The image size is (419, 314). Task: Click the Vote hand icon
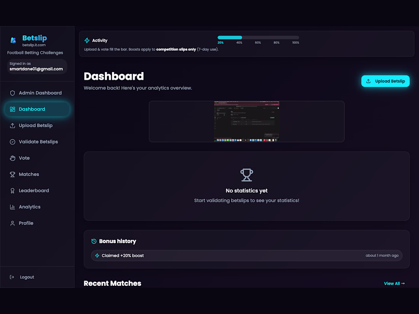click(12, 158)
